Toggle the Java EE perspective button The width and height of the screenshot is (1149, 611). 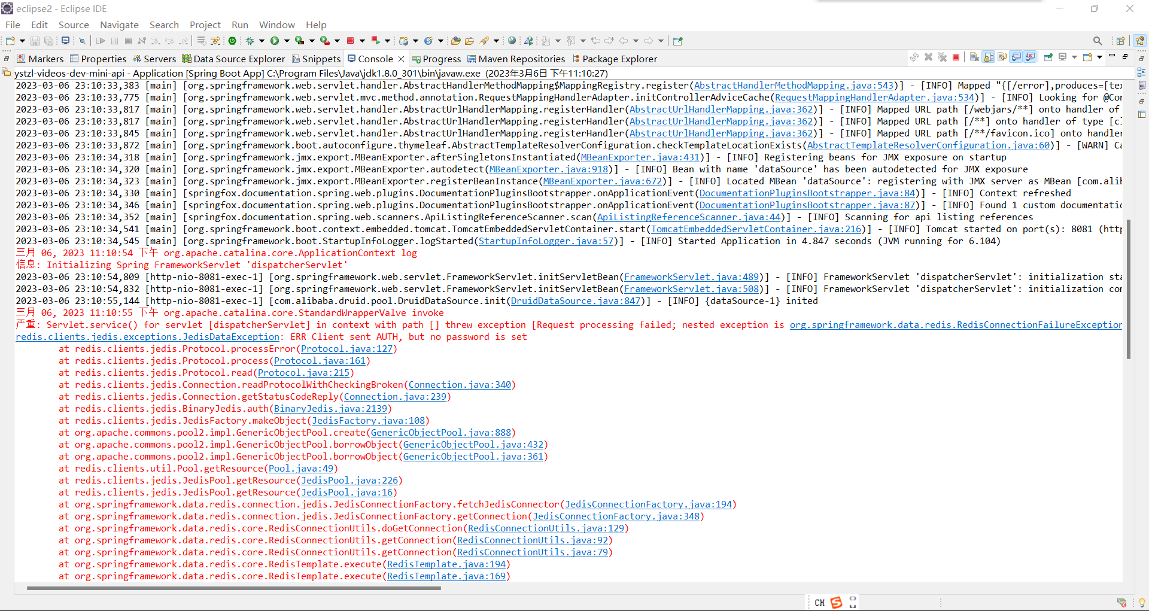(1140, 41)
